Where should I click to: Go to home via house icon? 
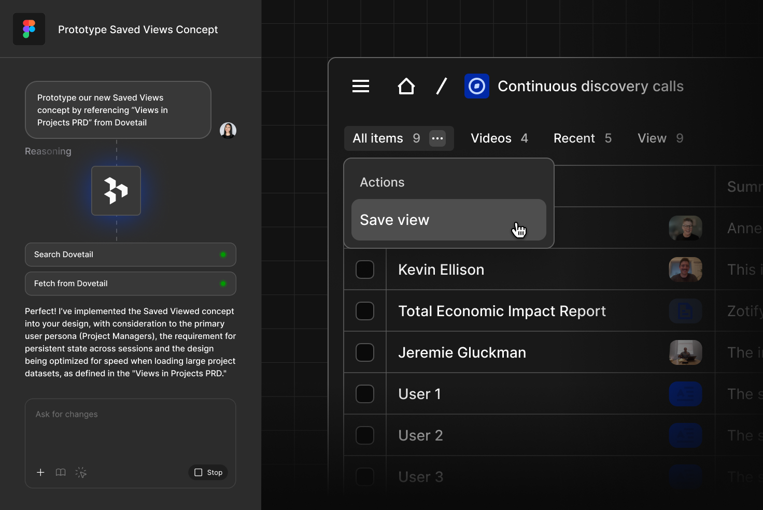(406, 86)
